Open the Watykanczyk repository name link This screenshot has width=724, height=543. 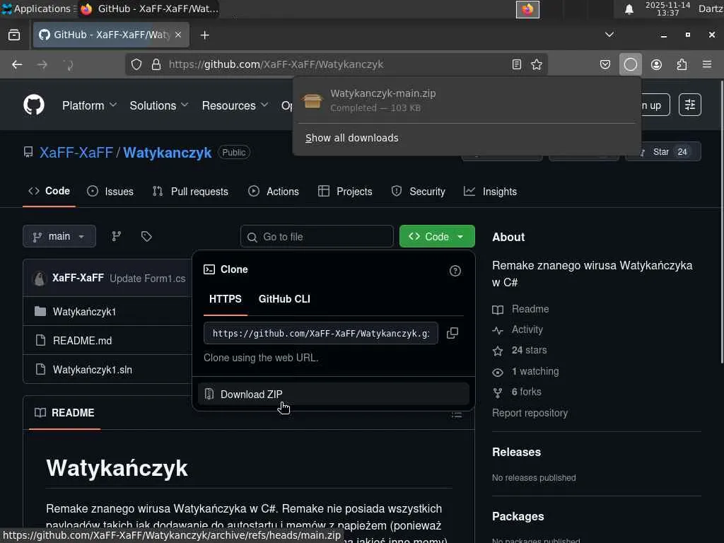tap(168, 153)
